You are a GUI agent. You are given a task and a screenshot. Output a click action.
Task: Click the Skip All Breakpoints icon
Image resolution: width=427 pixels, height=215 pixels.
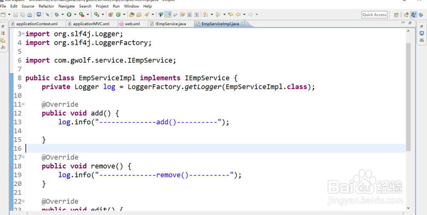47,15
